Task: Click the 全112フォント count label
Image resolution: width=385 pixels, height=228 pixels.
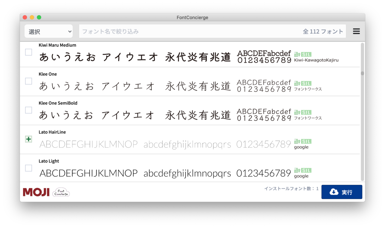Action: tap(323, 31)
